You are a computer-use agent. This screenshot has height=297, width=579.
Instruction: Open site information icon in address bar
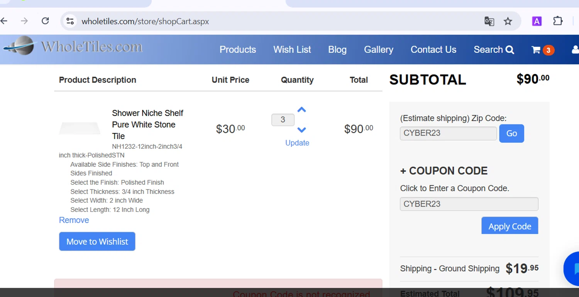70,21
